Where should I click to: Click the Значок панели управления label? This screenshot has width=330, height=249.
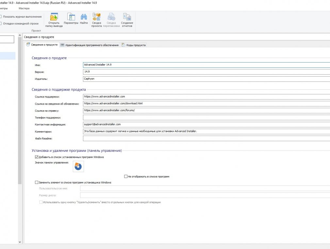(x=52, y=163)
